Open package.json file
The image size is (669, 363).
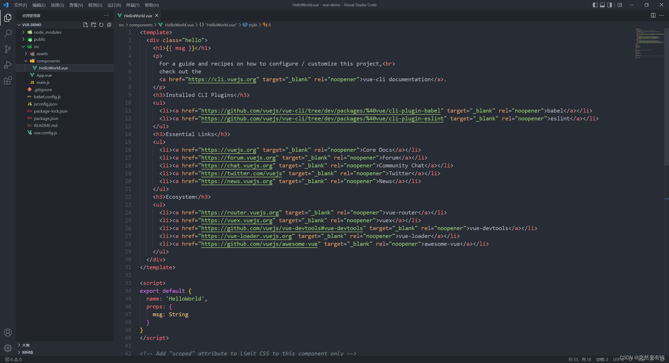[65, 118]
